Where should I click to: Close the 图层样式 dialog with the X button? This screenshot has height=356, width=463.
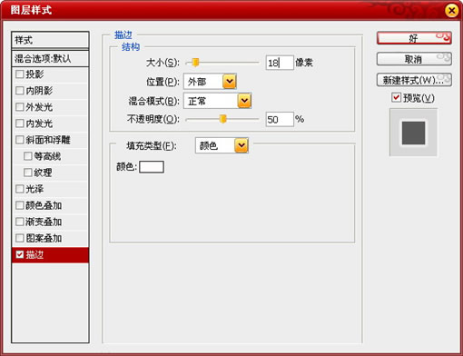coord(451,11)
